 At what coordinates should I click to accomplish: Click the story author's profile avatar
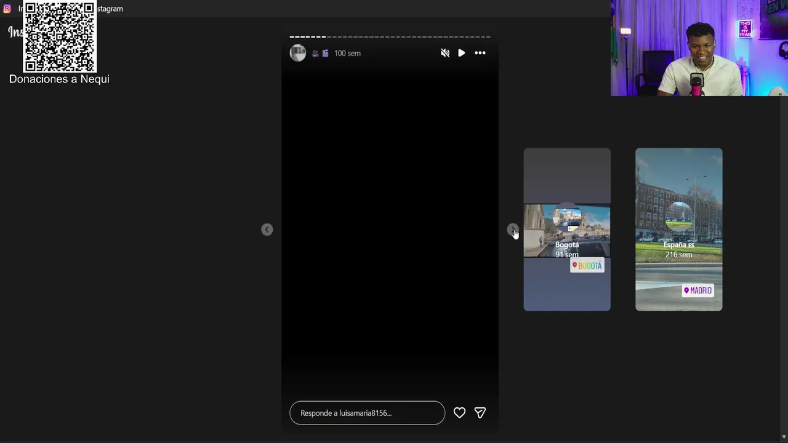pyautogui.click(x=298, y=53)
